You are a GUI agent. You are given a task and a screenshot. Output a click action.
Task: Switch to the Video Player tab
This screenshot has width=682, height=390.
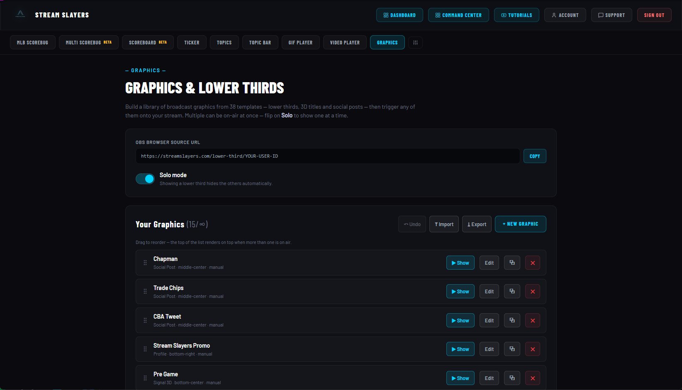(345, 43)
